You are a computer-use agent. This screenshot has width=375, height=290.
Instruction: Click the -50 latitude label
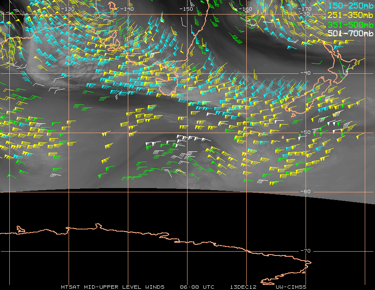click(305, 132)
